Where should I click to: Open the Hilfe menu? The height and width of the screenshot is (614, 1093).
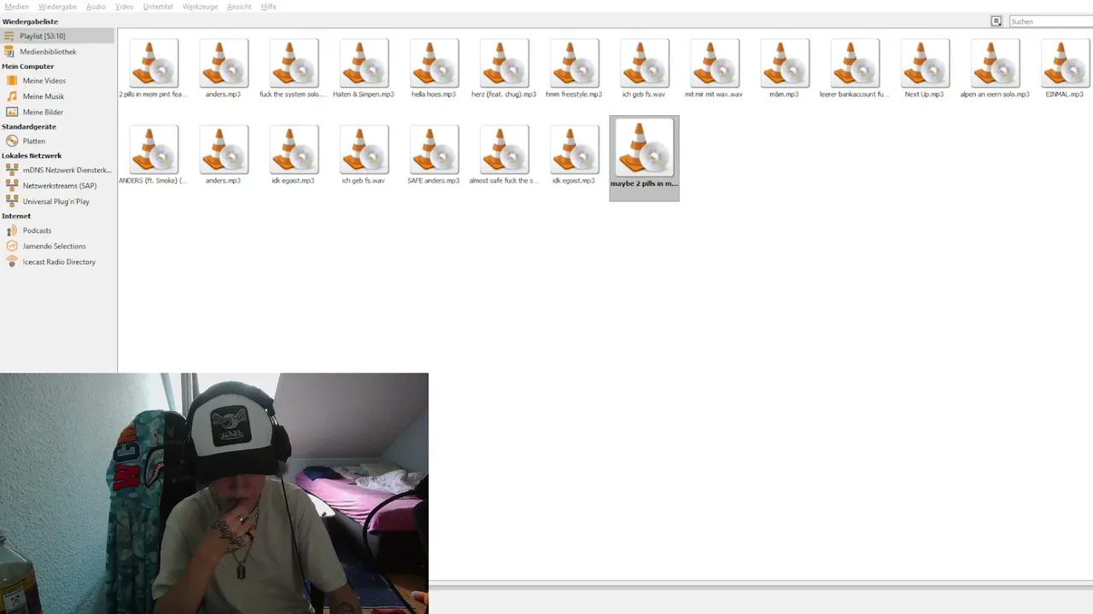(269, 6)
